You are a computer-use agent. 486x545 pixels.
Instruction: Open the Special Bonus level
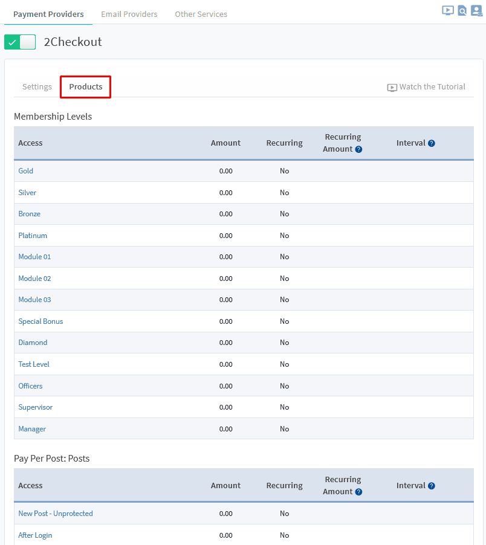[x=40, y=321]
